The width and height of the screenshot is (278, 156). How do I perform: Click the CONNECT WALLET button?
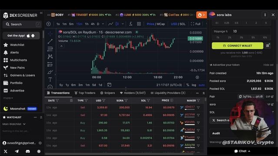(x=238, y=45)
